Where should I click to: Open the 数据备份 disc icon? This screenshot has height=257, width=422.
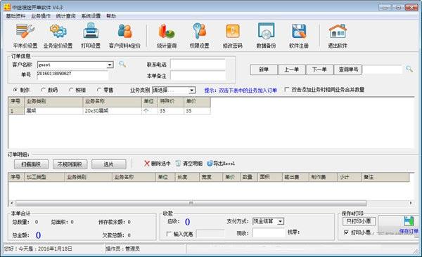click(266, 31)
